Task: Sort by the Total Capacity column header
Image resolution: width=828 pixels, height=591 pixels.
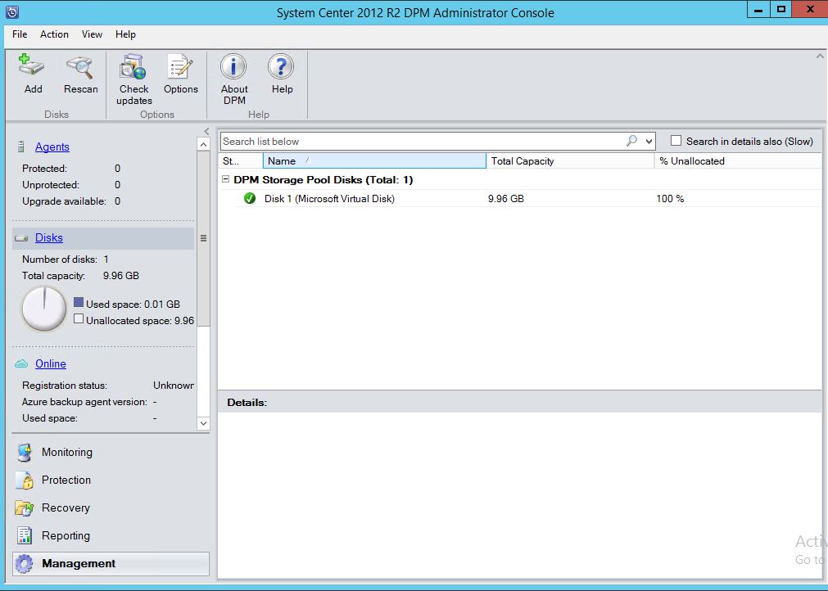Action: (570, 161)
